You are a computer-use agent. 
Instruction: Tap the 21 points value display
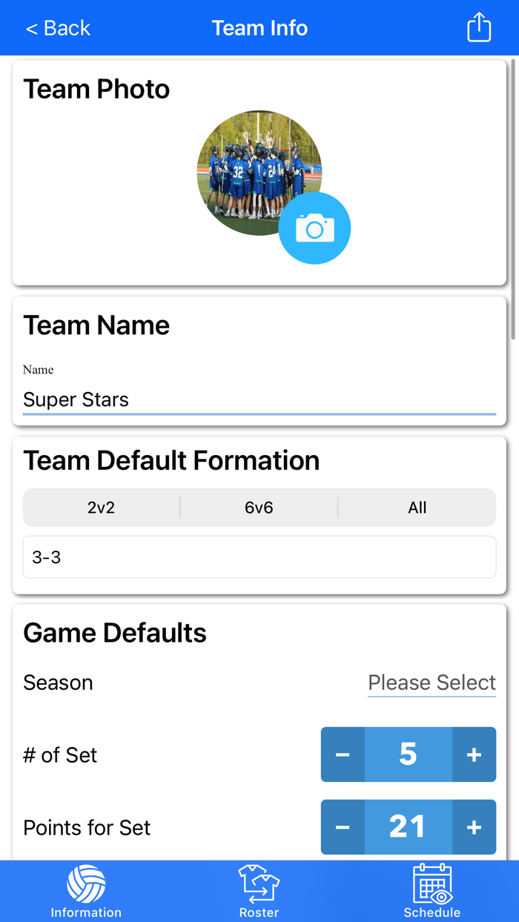coord(408,827)
